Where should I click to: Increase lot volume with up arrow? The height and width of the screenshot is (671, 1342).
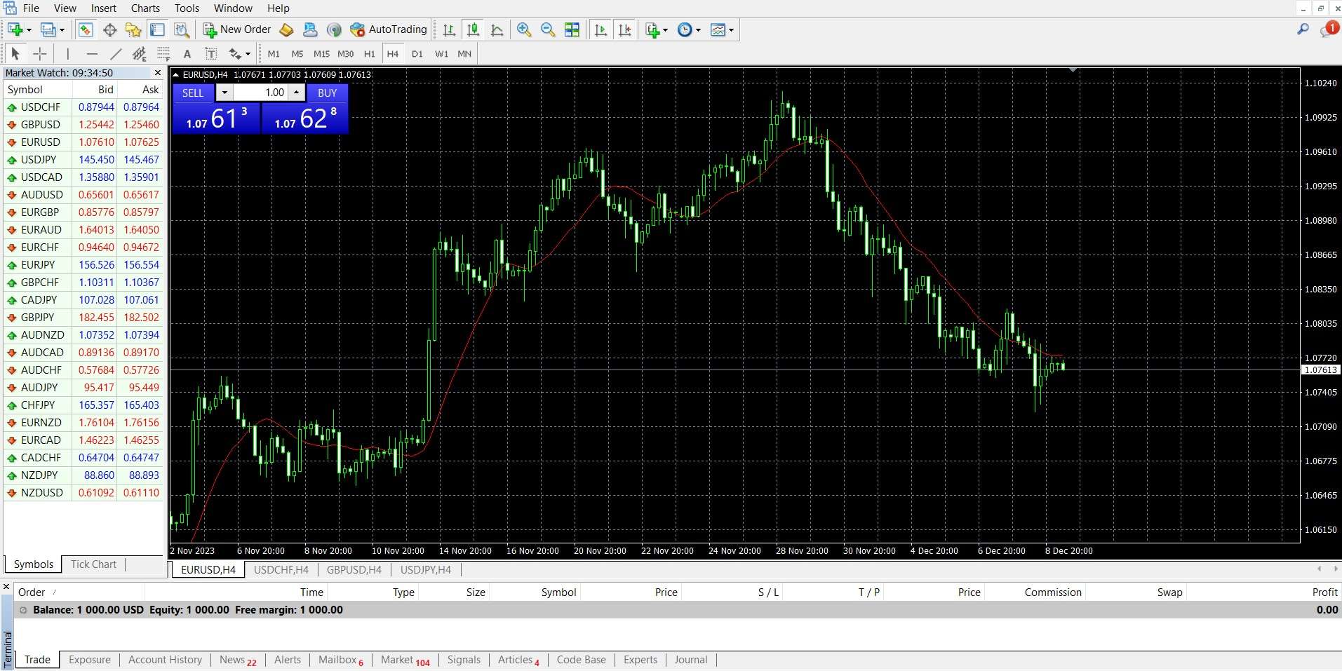(297, 93)
